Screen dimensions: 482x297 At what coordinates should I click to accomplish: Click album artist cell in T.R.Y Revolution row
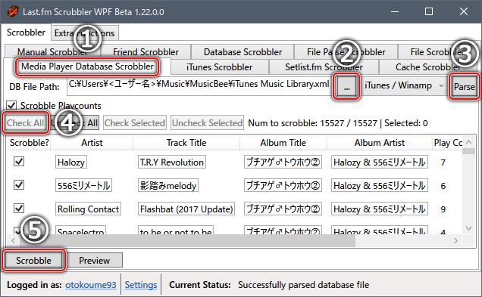380,162
